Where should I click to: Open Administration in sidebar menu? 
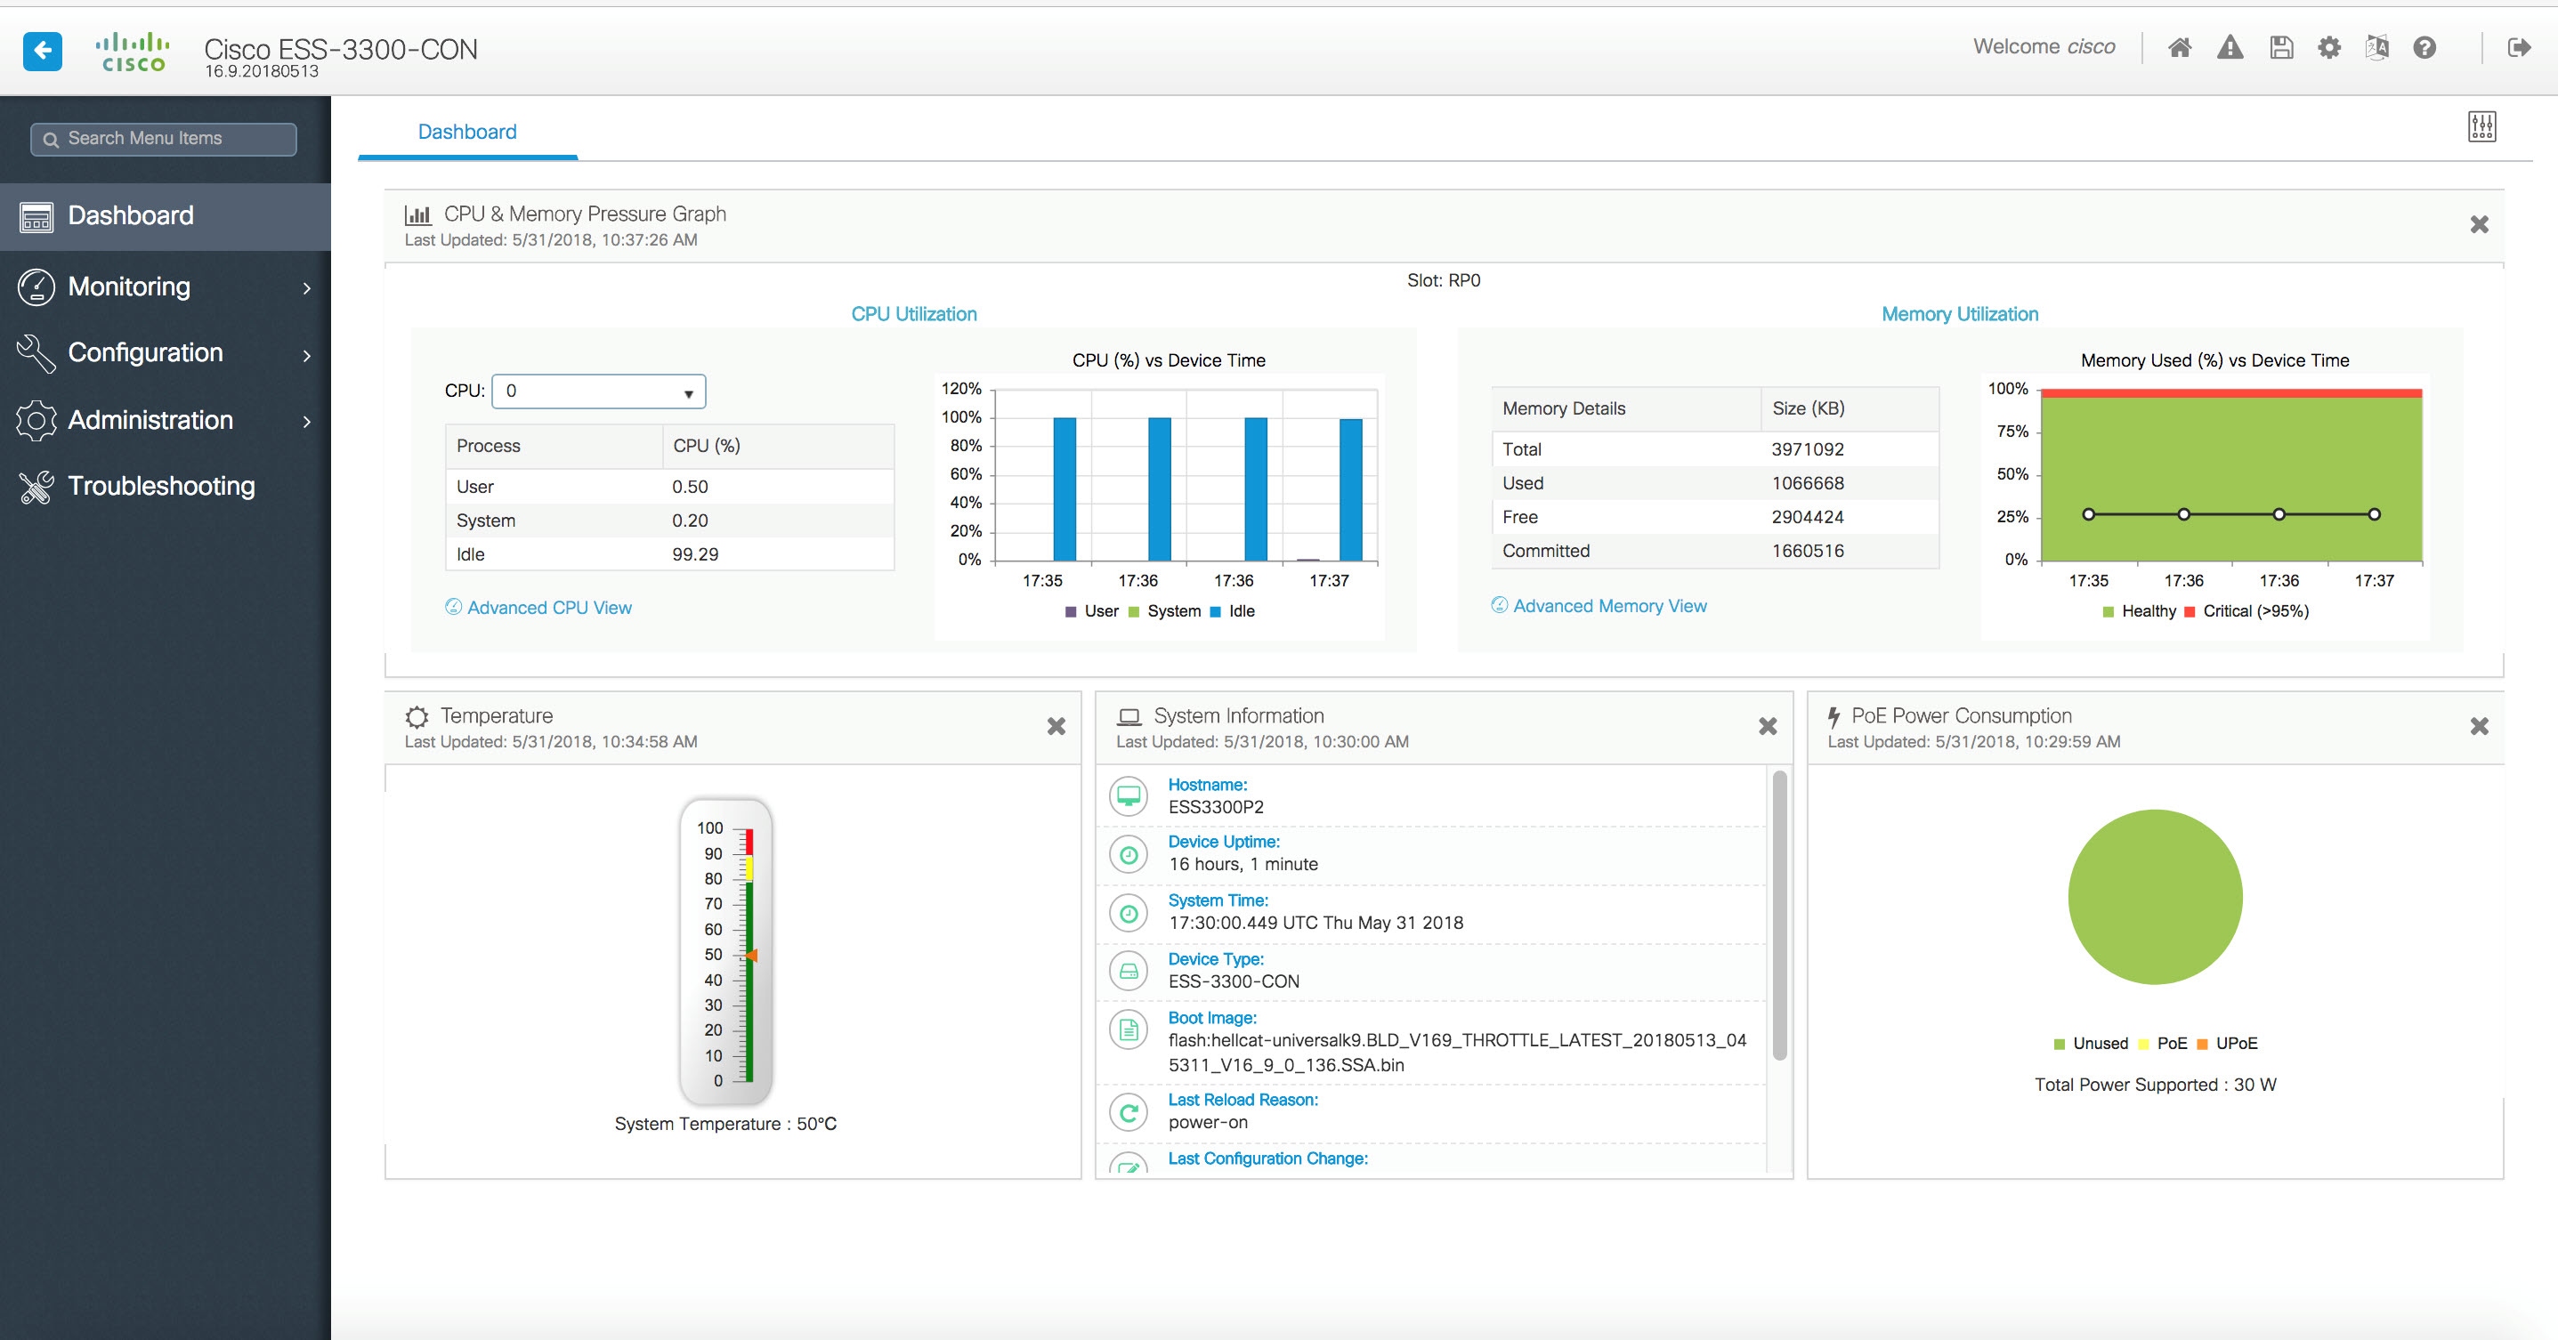tap(165, 421)
